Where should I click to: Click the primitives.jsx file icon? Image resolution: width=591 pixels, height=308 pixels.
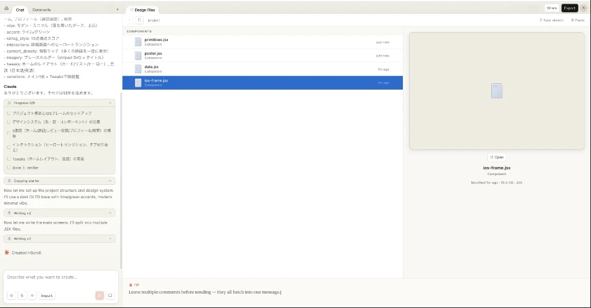tap(138, 42)
